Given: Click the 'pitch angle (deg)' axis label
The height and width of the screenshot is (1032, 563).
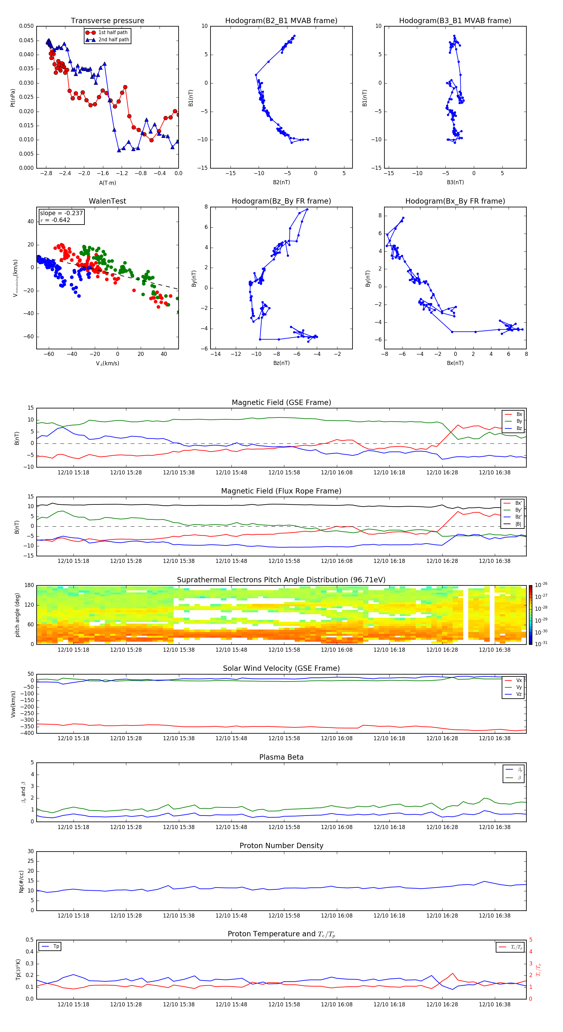Looking at the screenshot, I should point(17,615).
